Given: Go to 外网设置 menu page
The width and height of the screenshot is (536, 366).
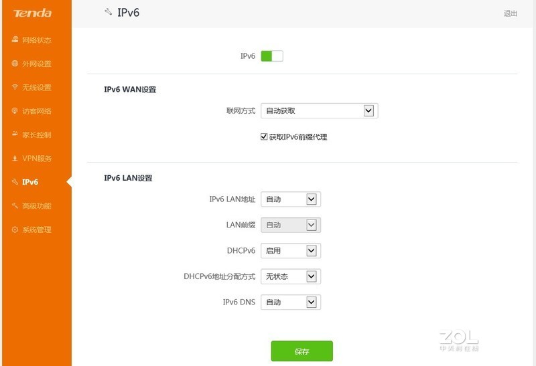Looking at the screenshot, I should [x=37, y=64].
